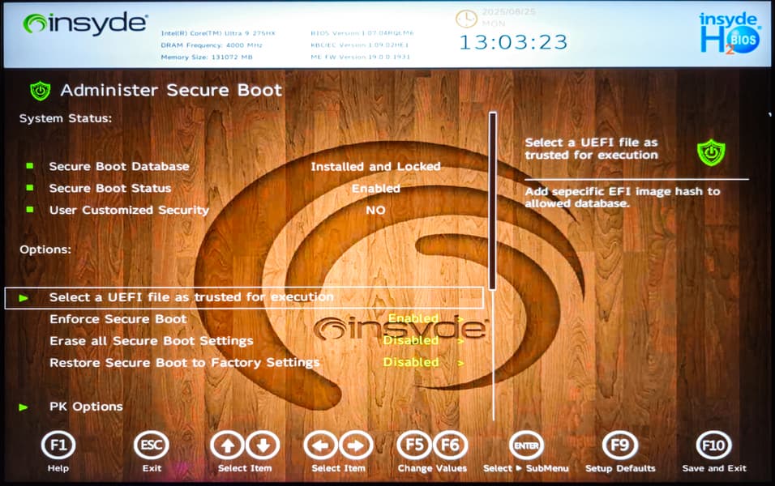Image resolution: width=775 pixels, height=486 pixels.
Task: Click the Insyde logo in the header
Action: (x=85, y=23)
